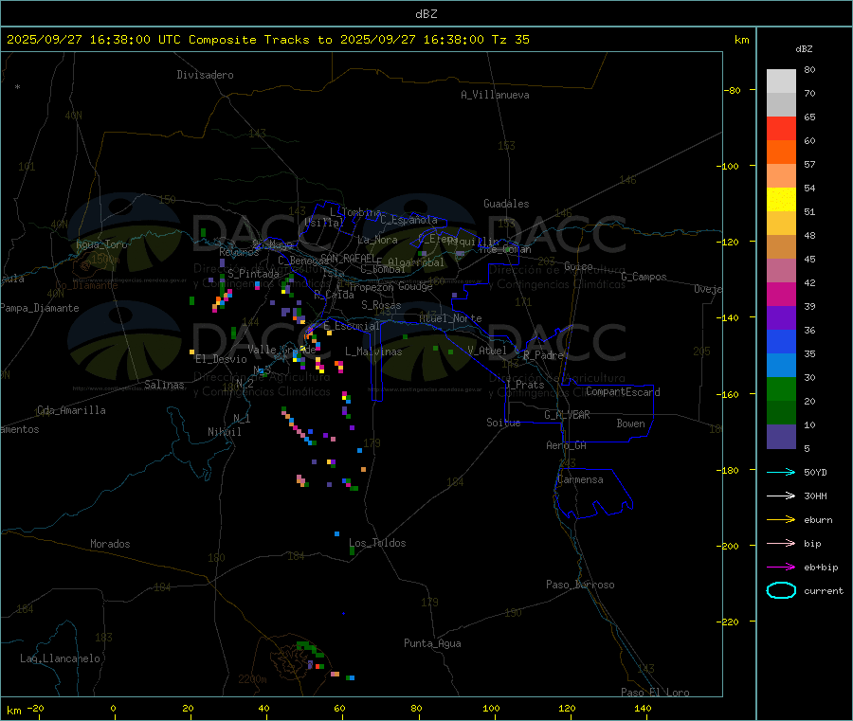The height and width of the screenshot is (721, 853).
Task: Click the 140 tick on the horizontal axis
Action: 643,708
